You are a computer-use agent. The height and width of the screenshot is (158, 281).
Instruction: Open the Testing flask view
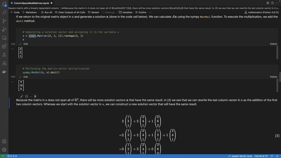coord(4,54)
